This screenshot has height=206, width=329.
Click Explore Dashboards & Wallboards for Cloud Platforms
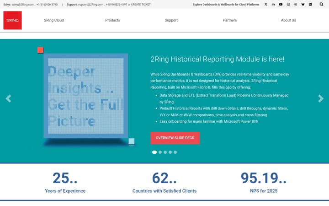point(226,5)
